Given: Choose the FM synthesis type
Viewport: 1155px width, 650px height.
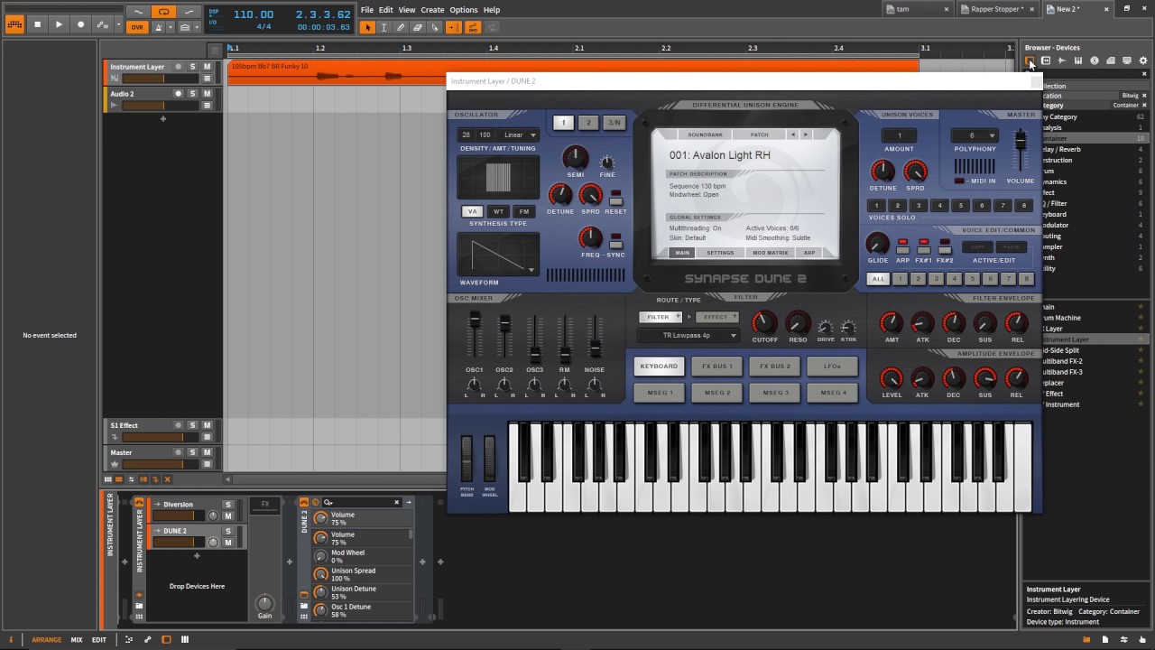Looking at the screenshot, I should click(x=523, y=211).
